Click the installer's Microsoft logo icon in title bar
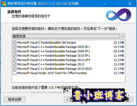This screenshot has width=137, height=106. 4,4
